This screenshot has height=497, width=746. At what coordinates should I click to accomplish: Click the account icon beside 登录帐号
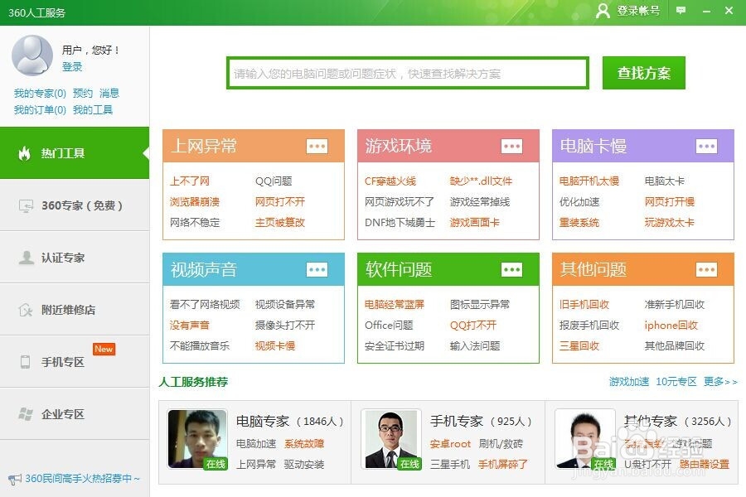coord(603,12)
